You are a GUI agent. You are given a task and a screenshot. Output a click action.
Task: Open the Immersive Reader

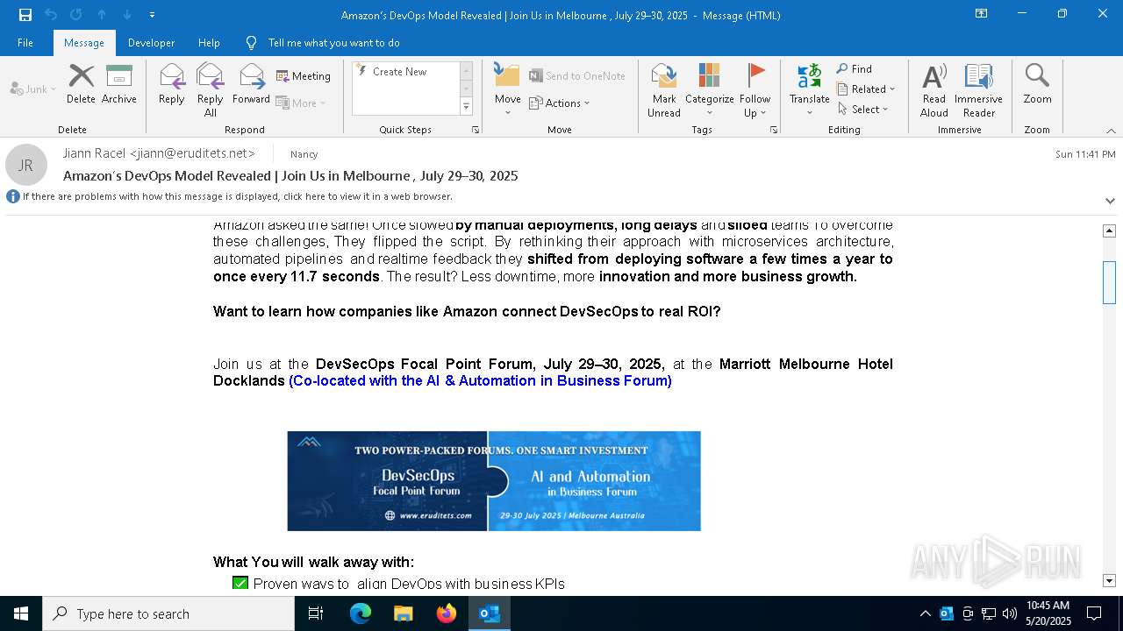tap(979, 90)
